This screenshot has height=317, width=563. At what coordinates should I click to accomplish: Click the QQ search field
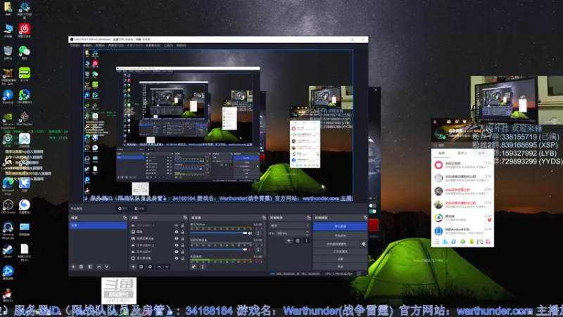click(462, 145)
